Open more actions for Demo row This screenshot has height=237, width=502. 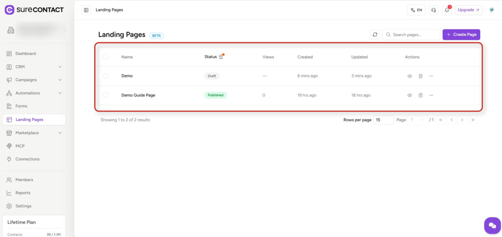(431, 76)
